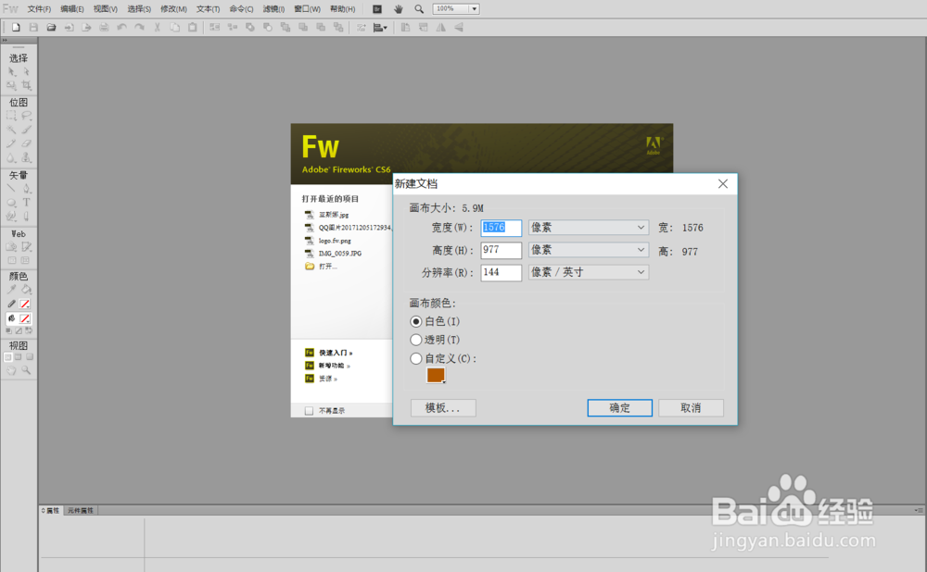Viewport: 927px width, 572px height.
Task: Click the Flip horizontal toolbar icon
Action: click(441, 27)
